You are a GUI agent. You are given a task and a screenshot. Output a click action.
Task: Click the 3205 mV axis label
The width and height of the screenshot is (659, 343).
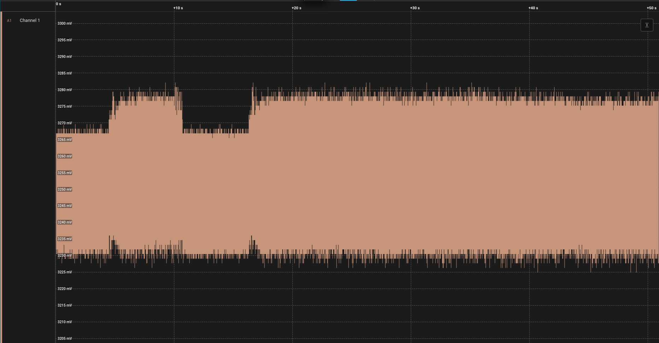click(x=65, y=339)
